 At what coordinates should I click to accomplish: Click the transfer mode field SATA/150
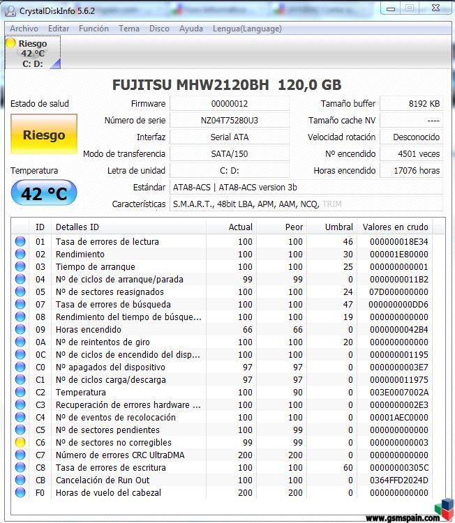click(230, 154)
